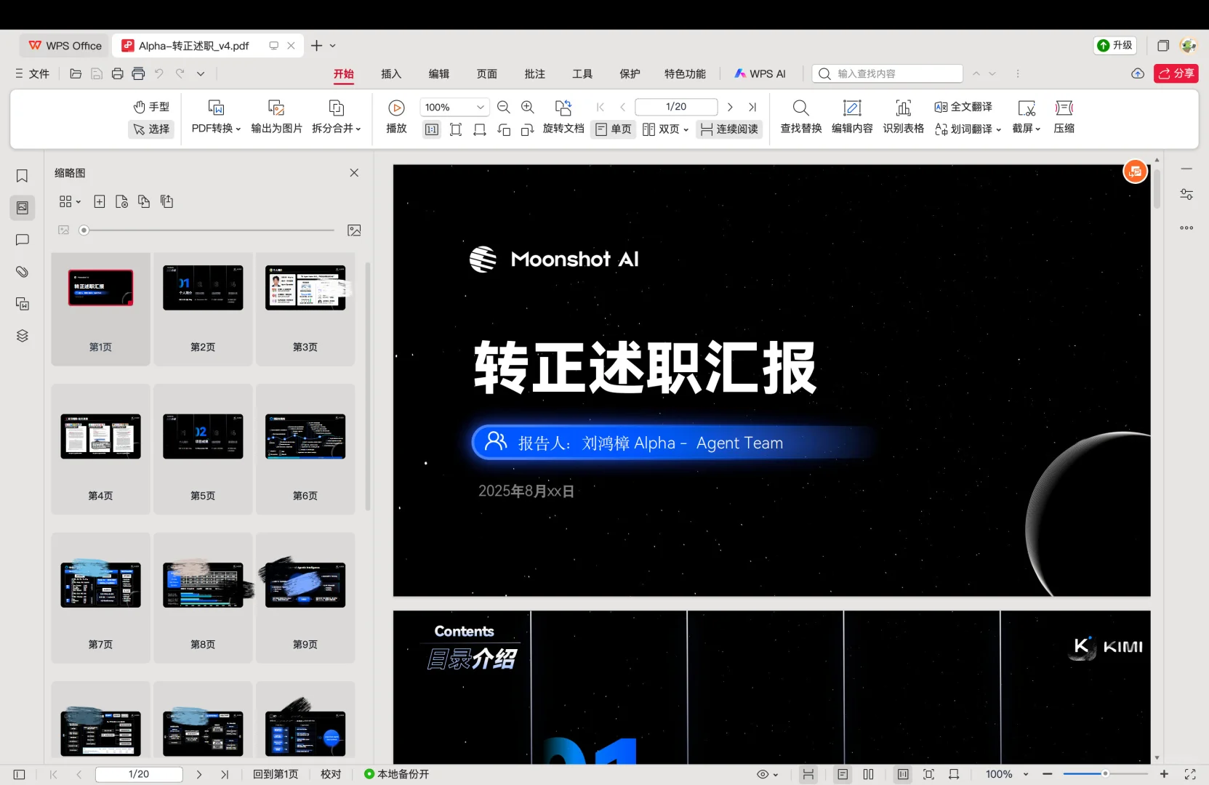This screenshot has height=785, width=1209.
Task: Open the Edit Content tool (编辑内容)
Action: click(x=852, y=117)
